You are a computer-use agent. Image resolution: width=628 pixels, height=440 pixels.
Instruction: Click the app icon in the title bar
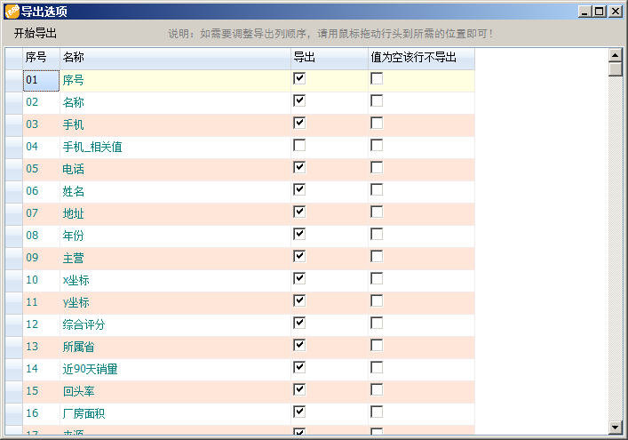12,11
